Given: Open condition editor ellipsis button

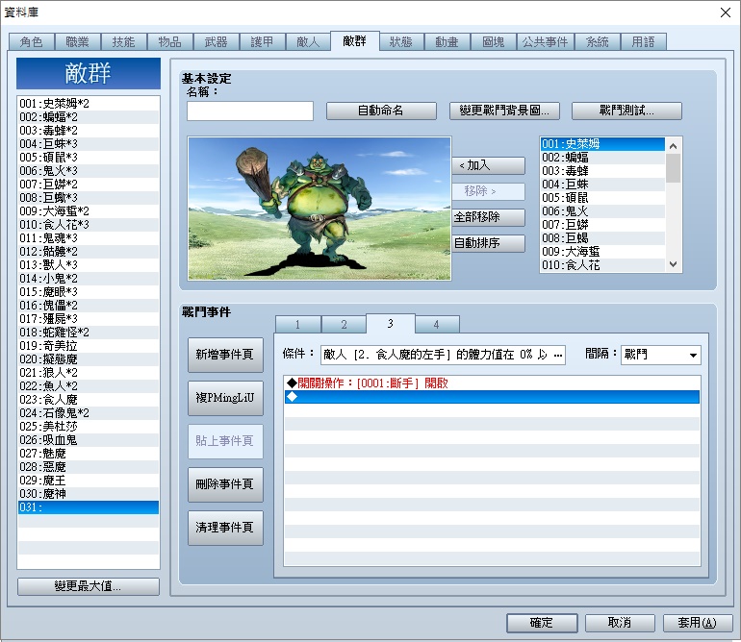Looking at the screenshot, I should click(x=558, y=355).
